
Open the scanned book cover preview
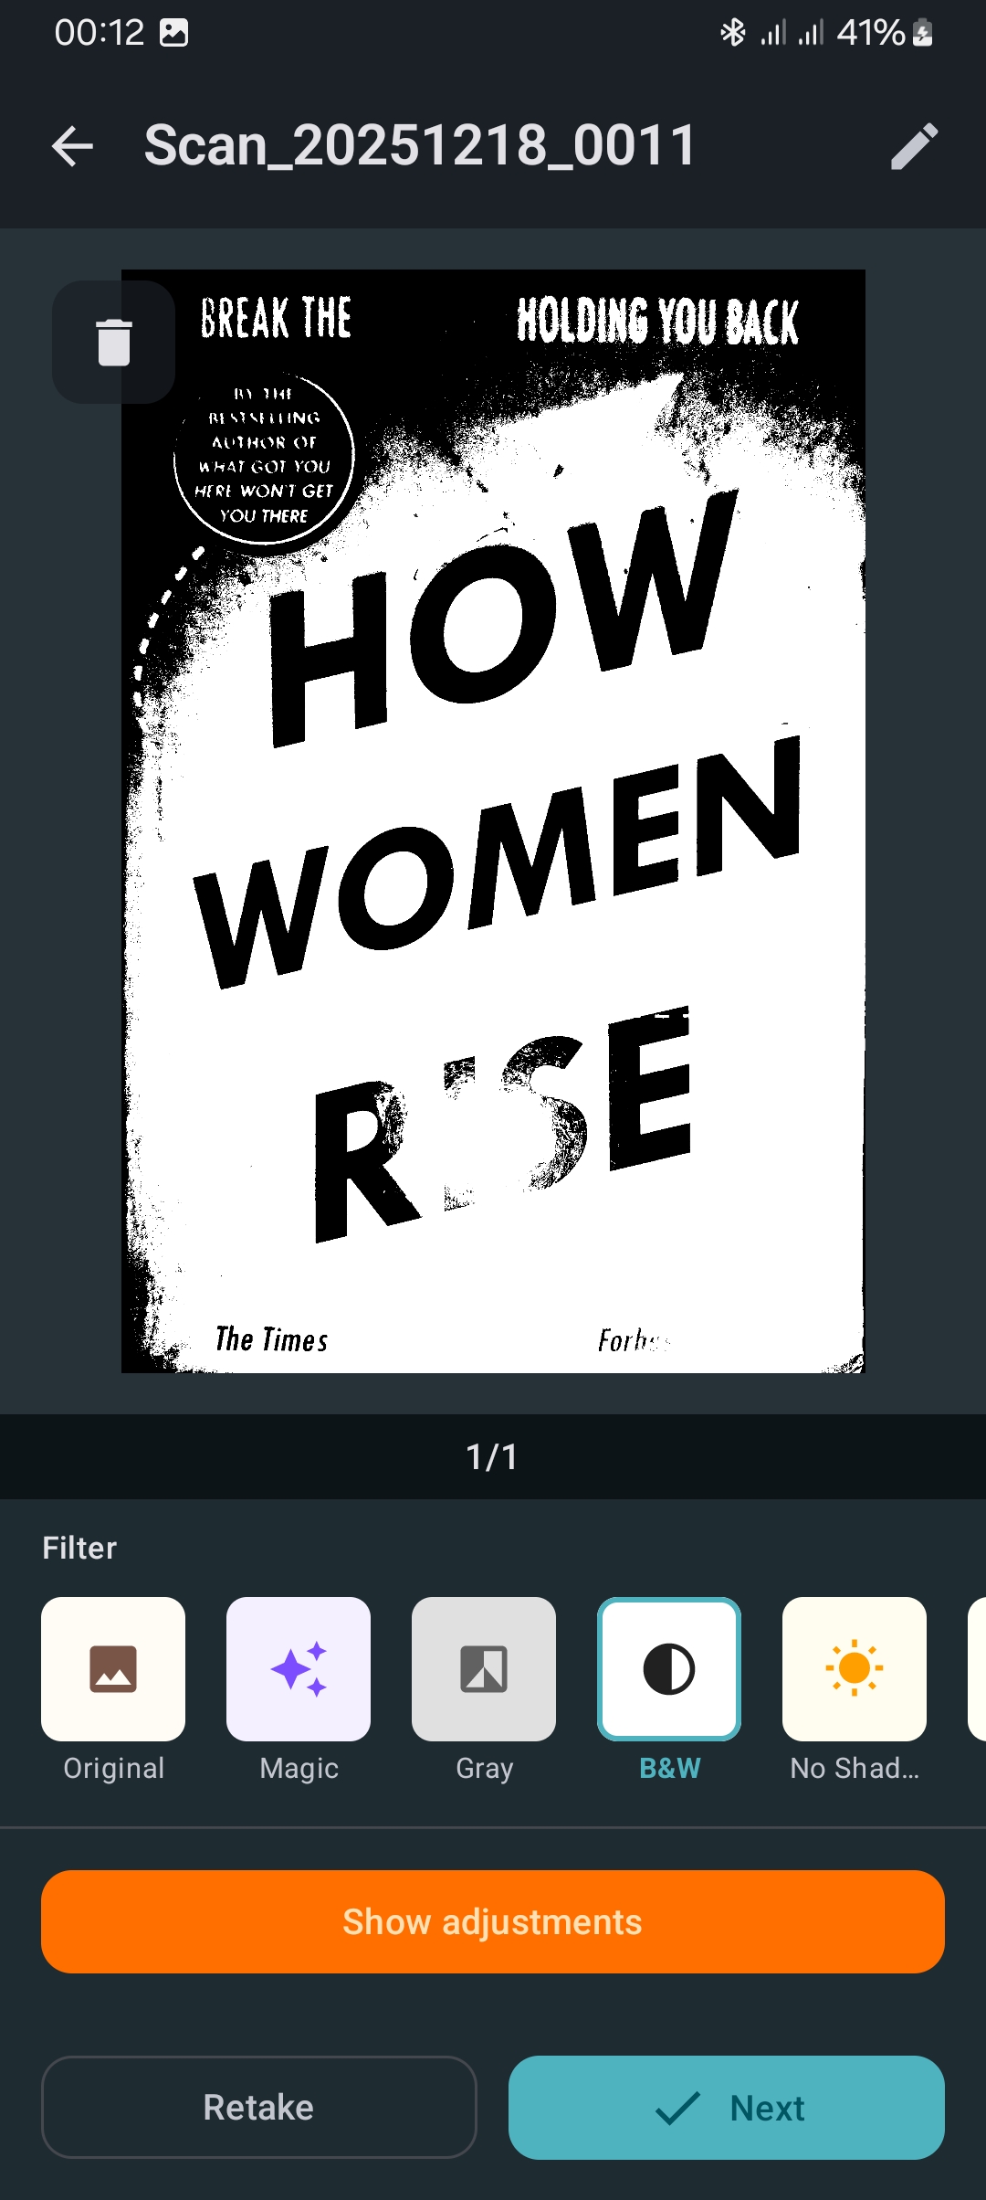coord(493,820)
